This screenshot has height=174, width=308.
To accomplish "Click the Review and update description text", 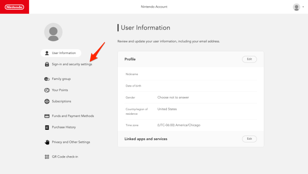I will pyautogui.click(x=169, y=41).
